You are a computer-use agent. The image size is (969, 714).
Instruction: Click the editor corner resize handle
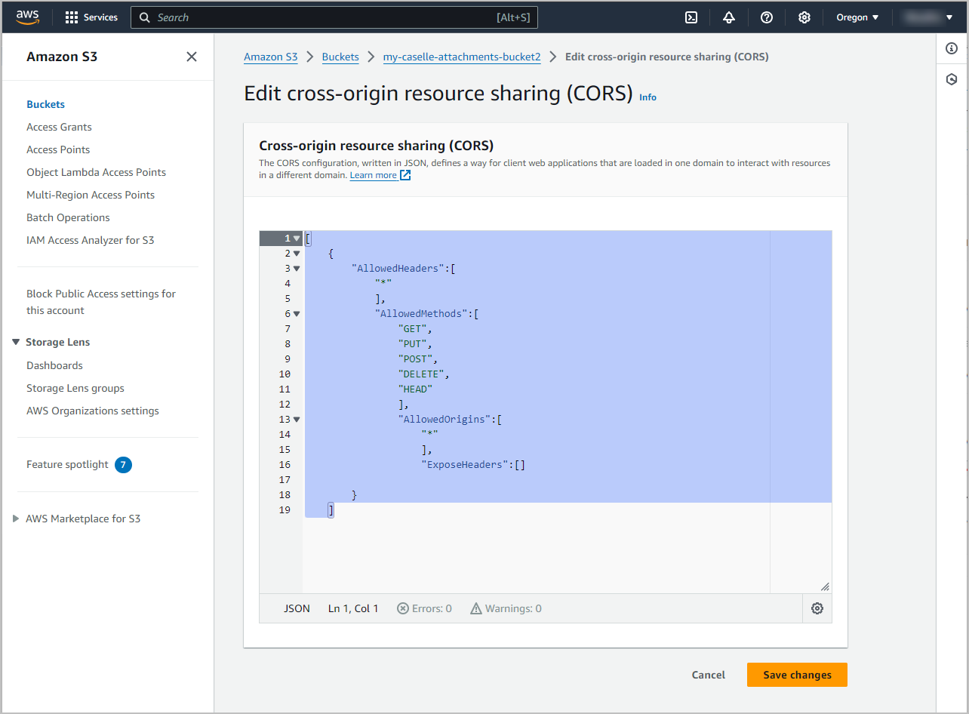[825, 586]
